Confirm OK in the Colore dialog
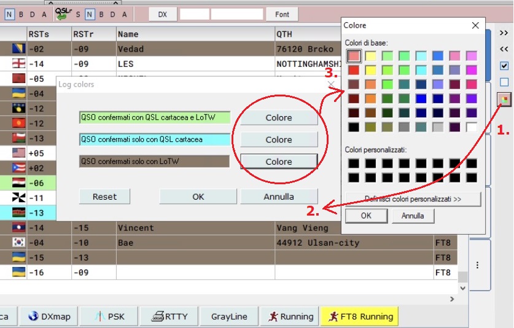Viewport: 514px width, 328px height. pyautogui.click(x=366, y=216)
